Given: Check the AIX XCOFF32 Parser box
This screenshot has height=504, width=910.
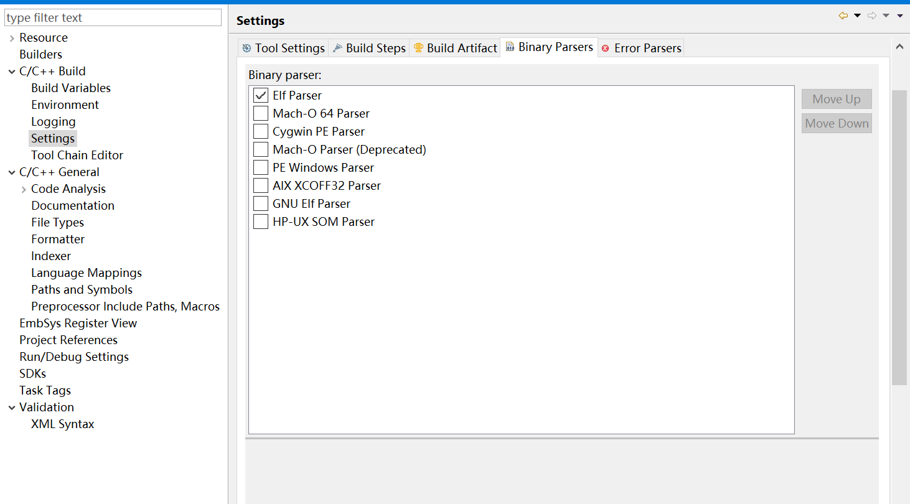Looking at the screenshot, I should coord(261,185).
